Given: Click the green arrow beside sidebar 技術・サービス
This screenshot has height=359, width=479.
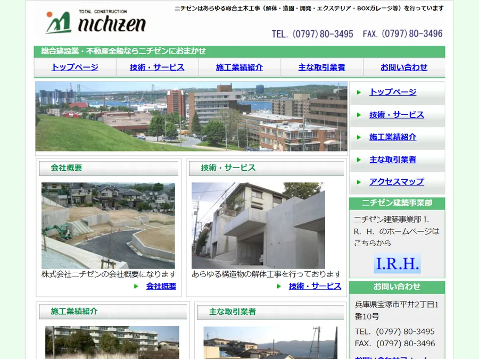Looking at the screenshot, I should [359, 115].
